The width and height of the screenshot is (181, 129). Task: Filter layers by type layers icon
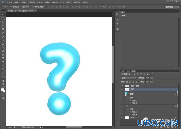point(141,74)
